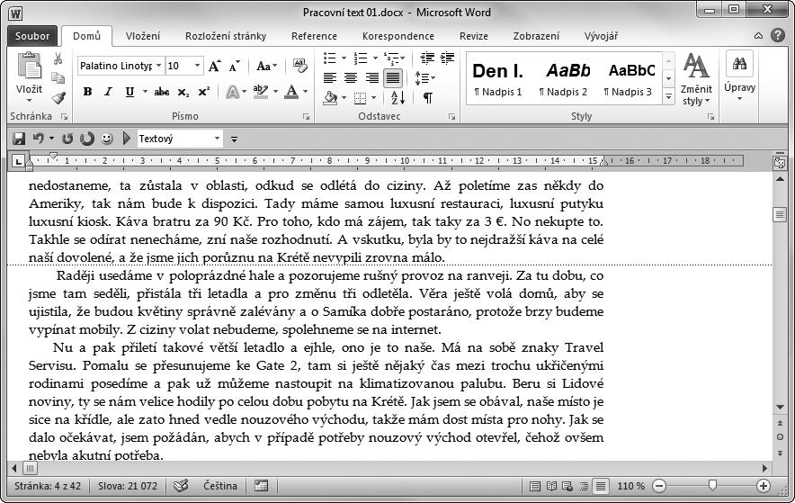
Task: Undo the last action
Action: tap(38, 139)
